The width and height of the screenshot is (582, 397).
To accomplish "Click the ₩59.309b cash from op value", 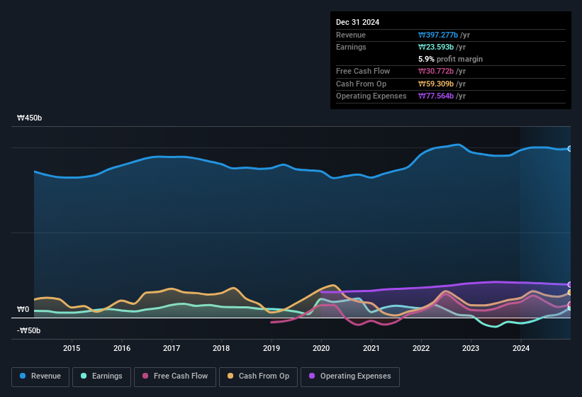I will click(x=436, y=84).
